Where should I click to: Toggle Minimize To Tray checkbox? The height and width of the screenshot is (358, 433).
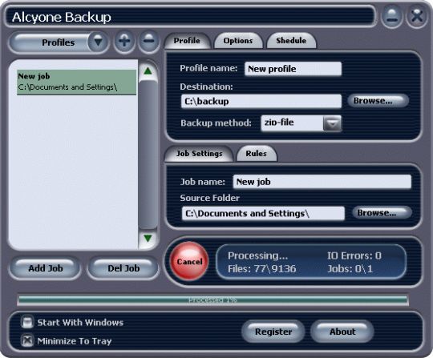click(27, 341)
